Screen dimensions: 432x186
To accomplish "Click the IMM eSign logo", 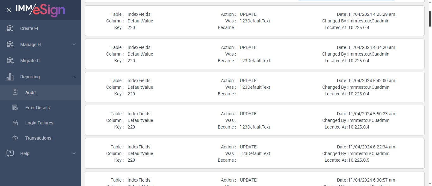I will [x=40, y=10].
